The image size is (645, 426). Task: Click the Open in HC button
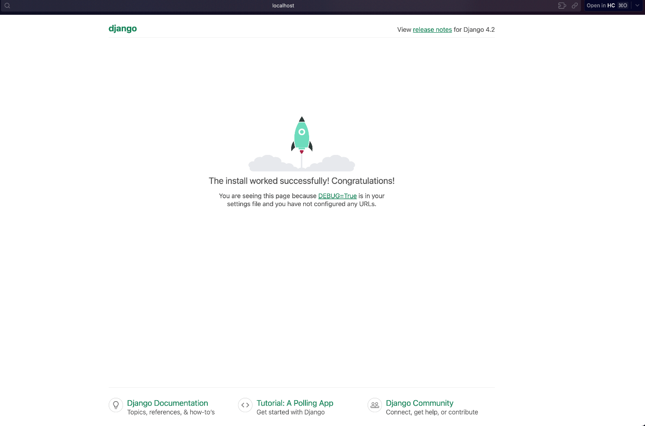point(607,6)
